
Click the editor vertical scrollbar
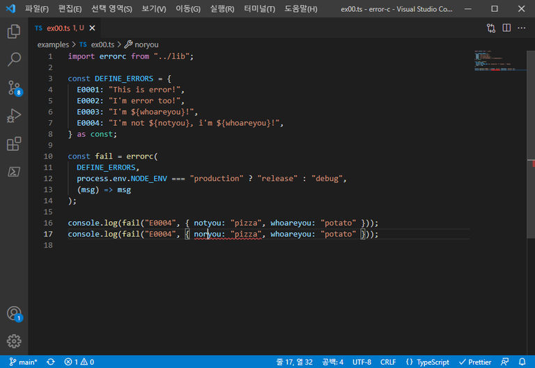point(531,145)
